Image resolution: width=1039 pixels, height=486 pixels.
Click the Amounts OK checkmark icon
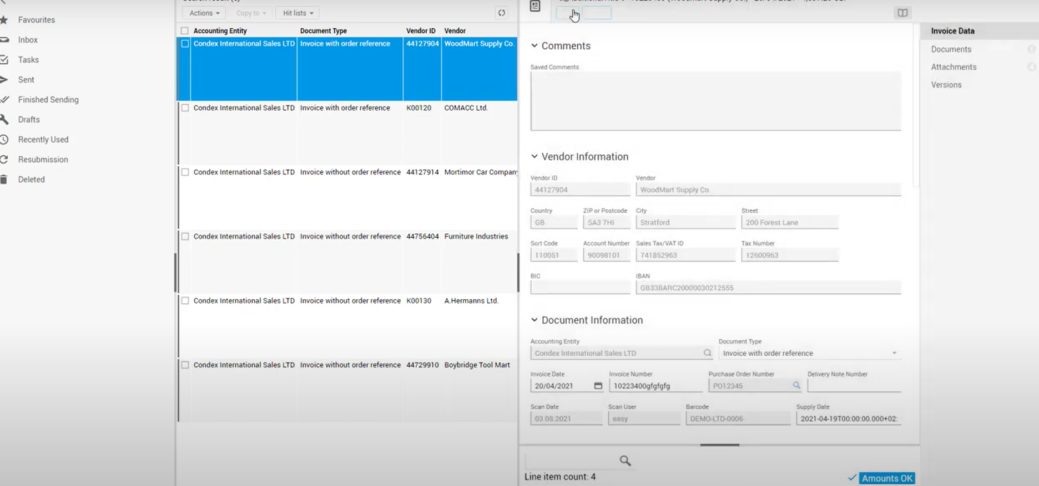[852, 478]
